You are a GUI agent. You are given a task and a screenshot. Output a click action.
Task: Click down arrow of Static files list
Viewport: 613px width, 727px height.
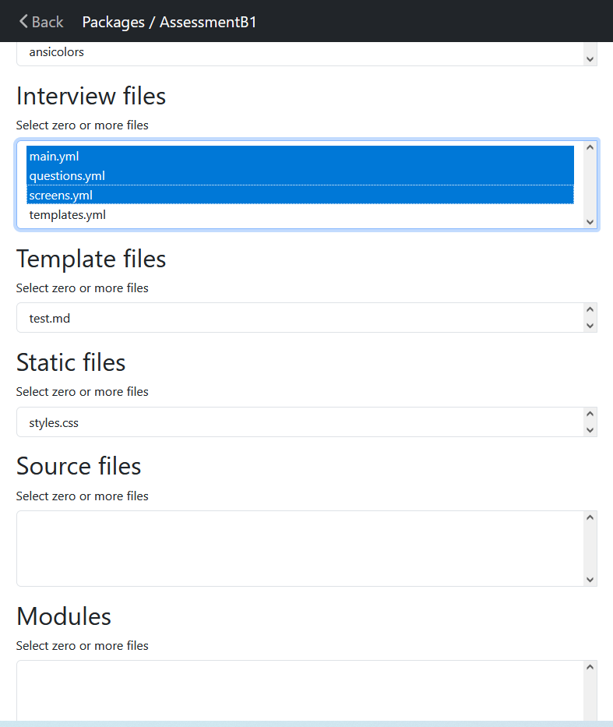point(590,430)
